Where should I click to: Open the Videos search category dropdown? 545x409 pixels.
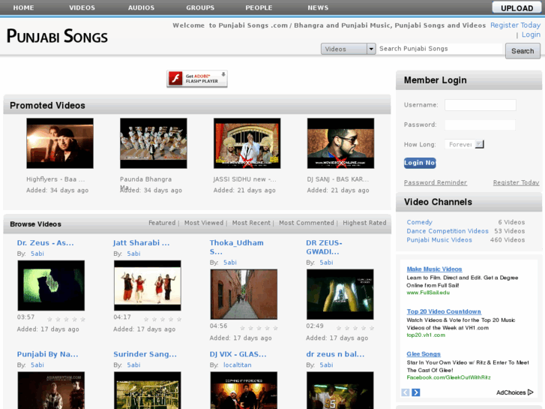click(349, 49)
